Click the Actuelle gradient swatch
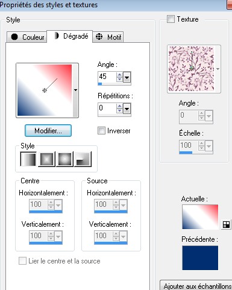 click(x=200, y=217)
